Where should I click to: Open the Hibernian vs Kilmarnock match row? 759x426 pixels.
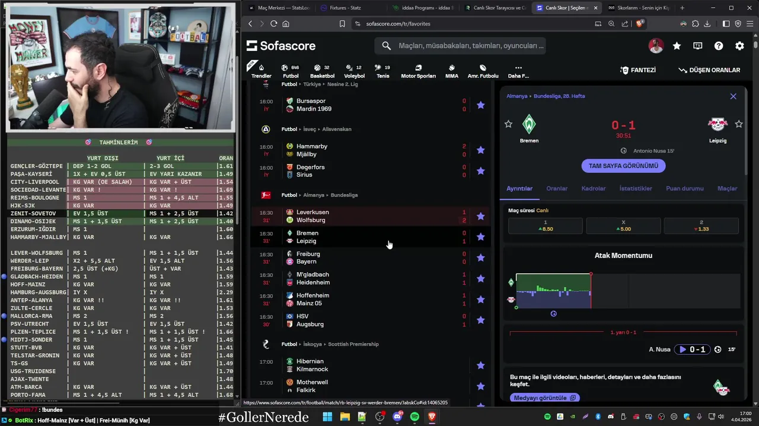371,365
